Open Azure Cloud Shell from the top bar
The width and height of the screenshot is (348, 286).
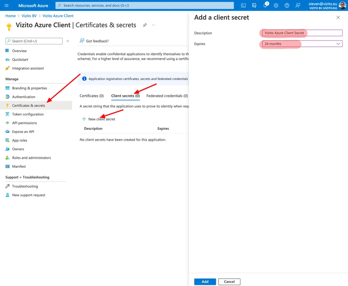[243, 5]
